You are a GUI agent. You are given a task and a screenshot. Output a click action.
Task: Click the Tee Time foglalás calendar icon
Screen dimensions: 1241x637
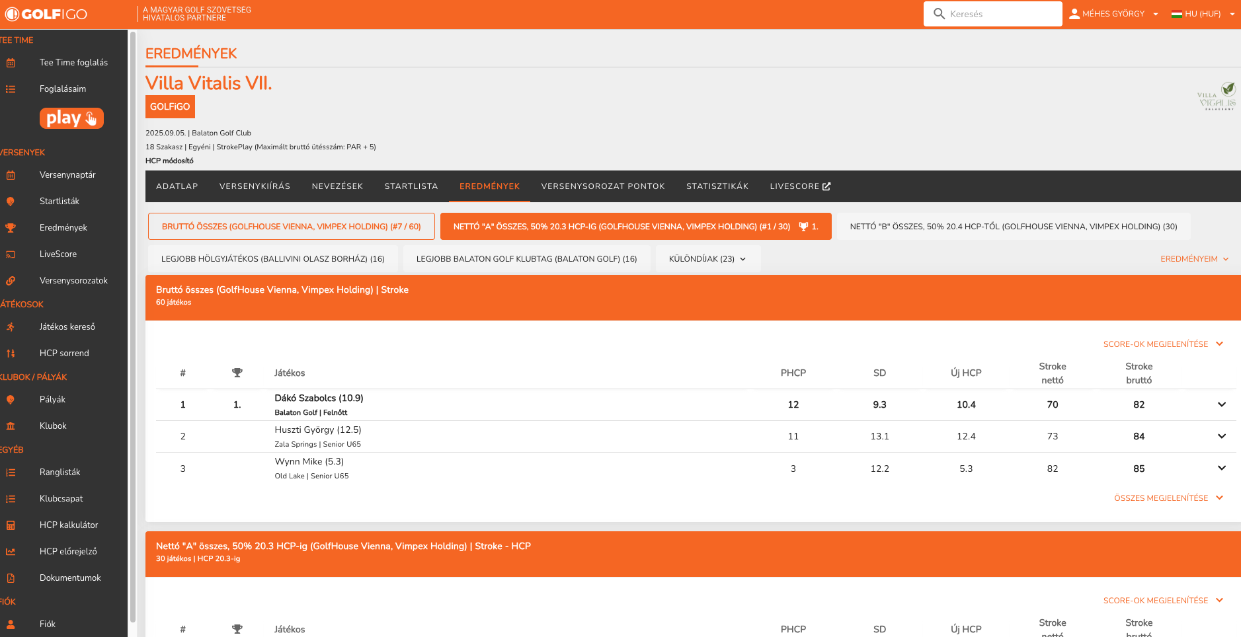(11, 63)
